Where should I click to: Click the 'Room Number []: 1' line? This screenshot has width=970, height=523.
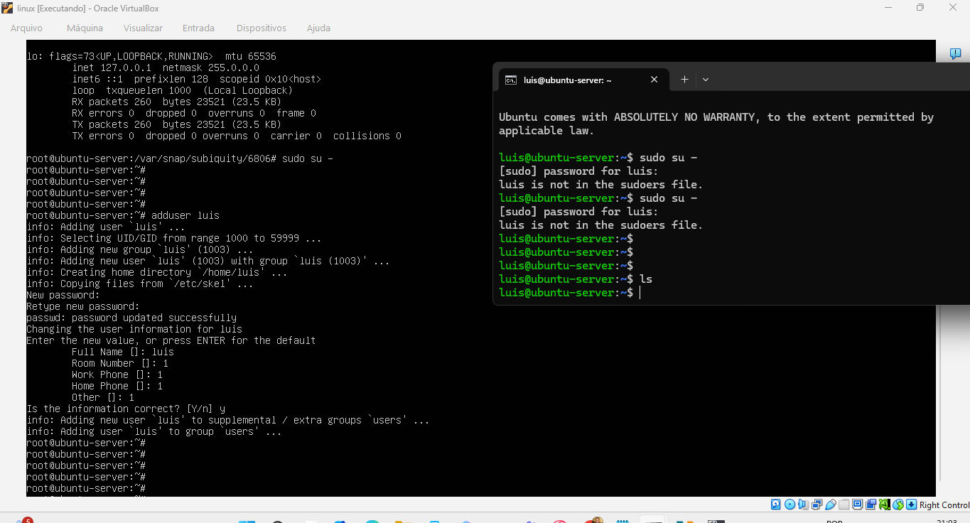120,363
